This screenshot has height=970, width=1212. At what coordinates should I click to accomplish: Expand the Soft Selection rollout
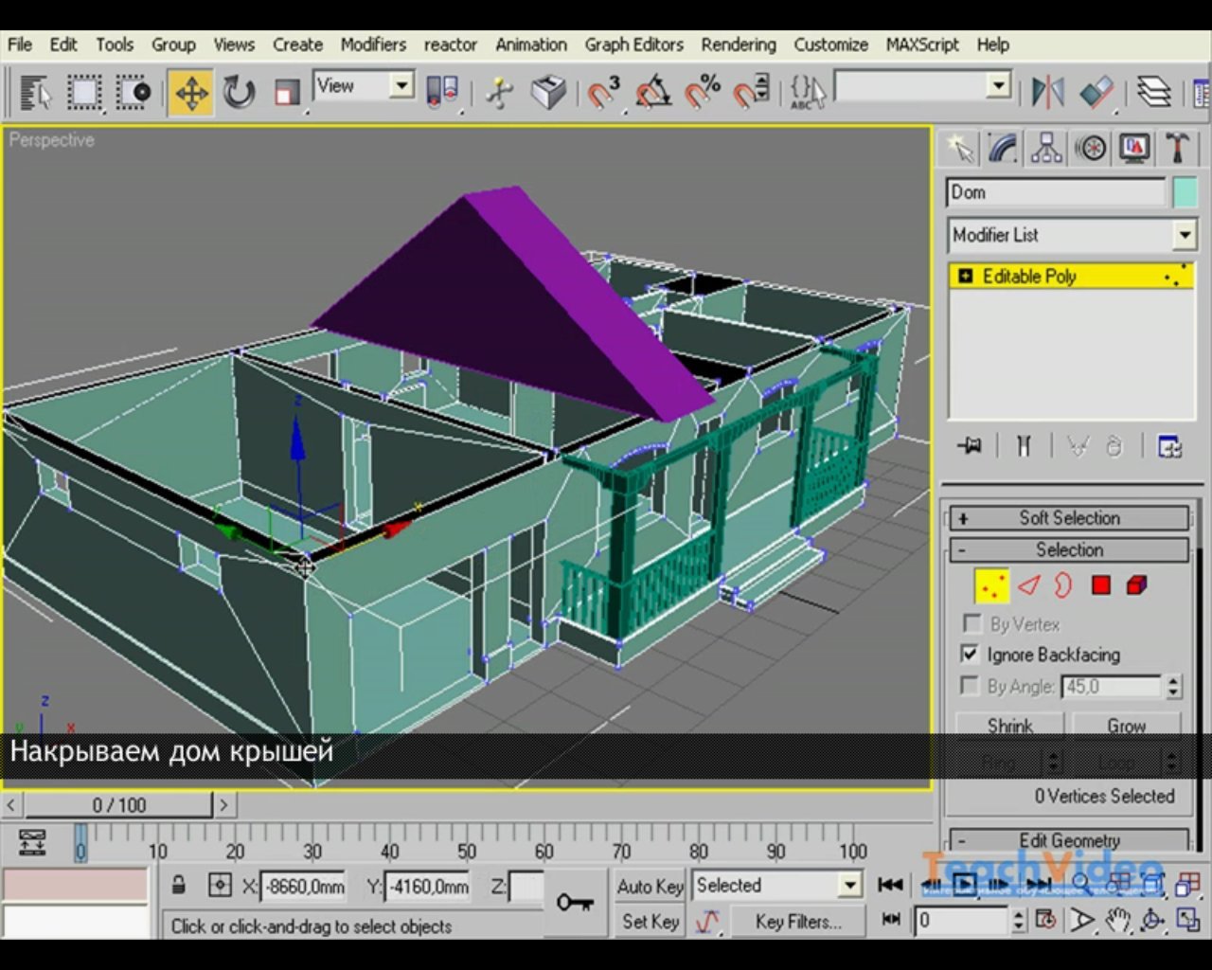1069,518
